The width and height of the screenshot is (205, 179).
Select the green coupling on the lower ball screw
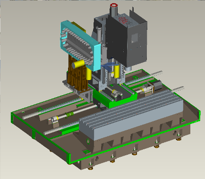[x=69, y=114]
